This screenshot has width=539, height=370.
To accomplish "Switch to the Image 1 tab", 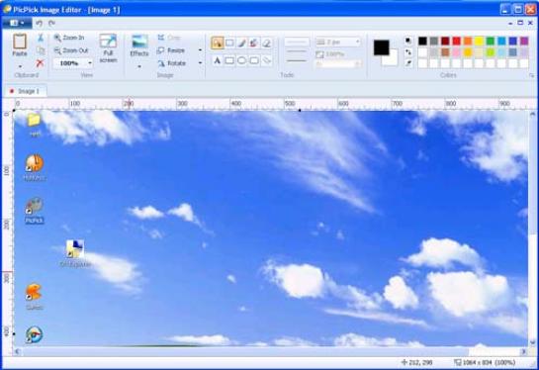I will pyautogui.click(x=26, y=91).
